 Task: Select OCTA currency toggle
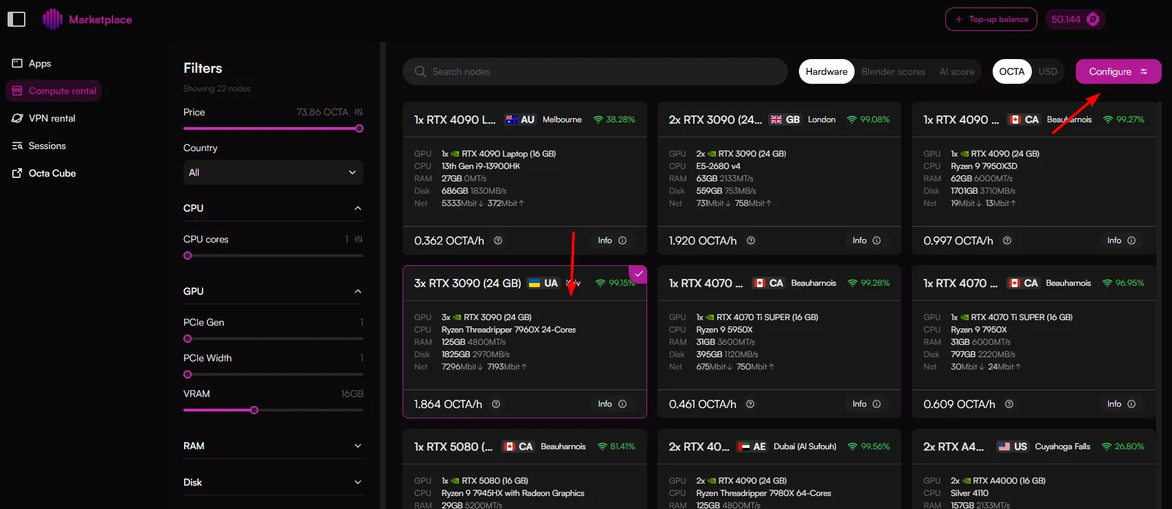[1012, 71]
